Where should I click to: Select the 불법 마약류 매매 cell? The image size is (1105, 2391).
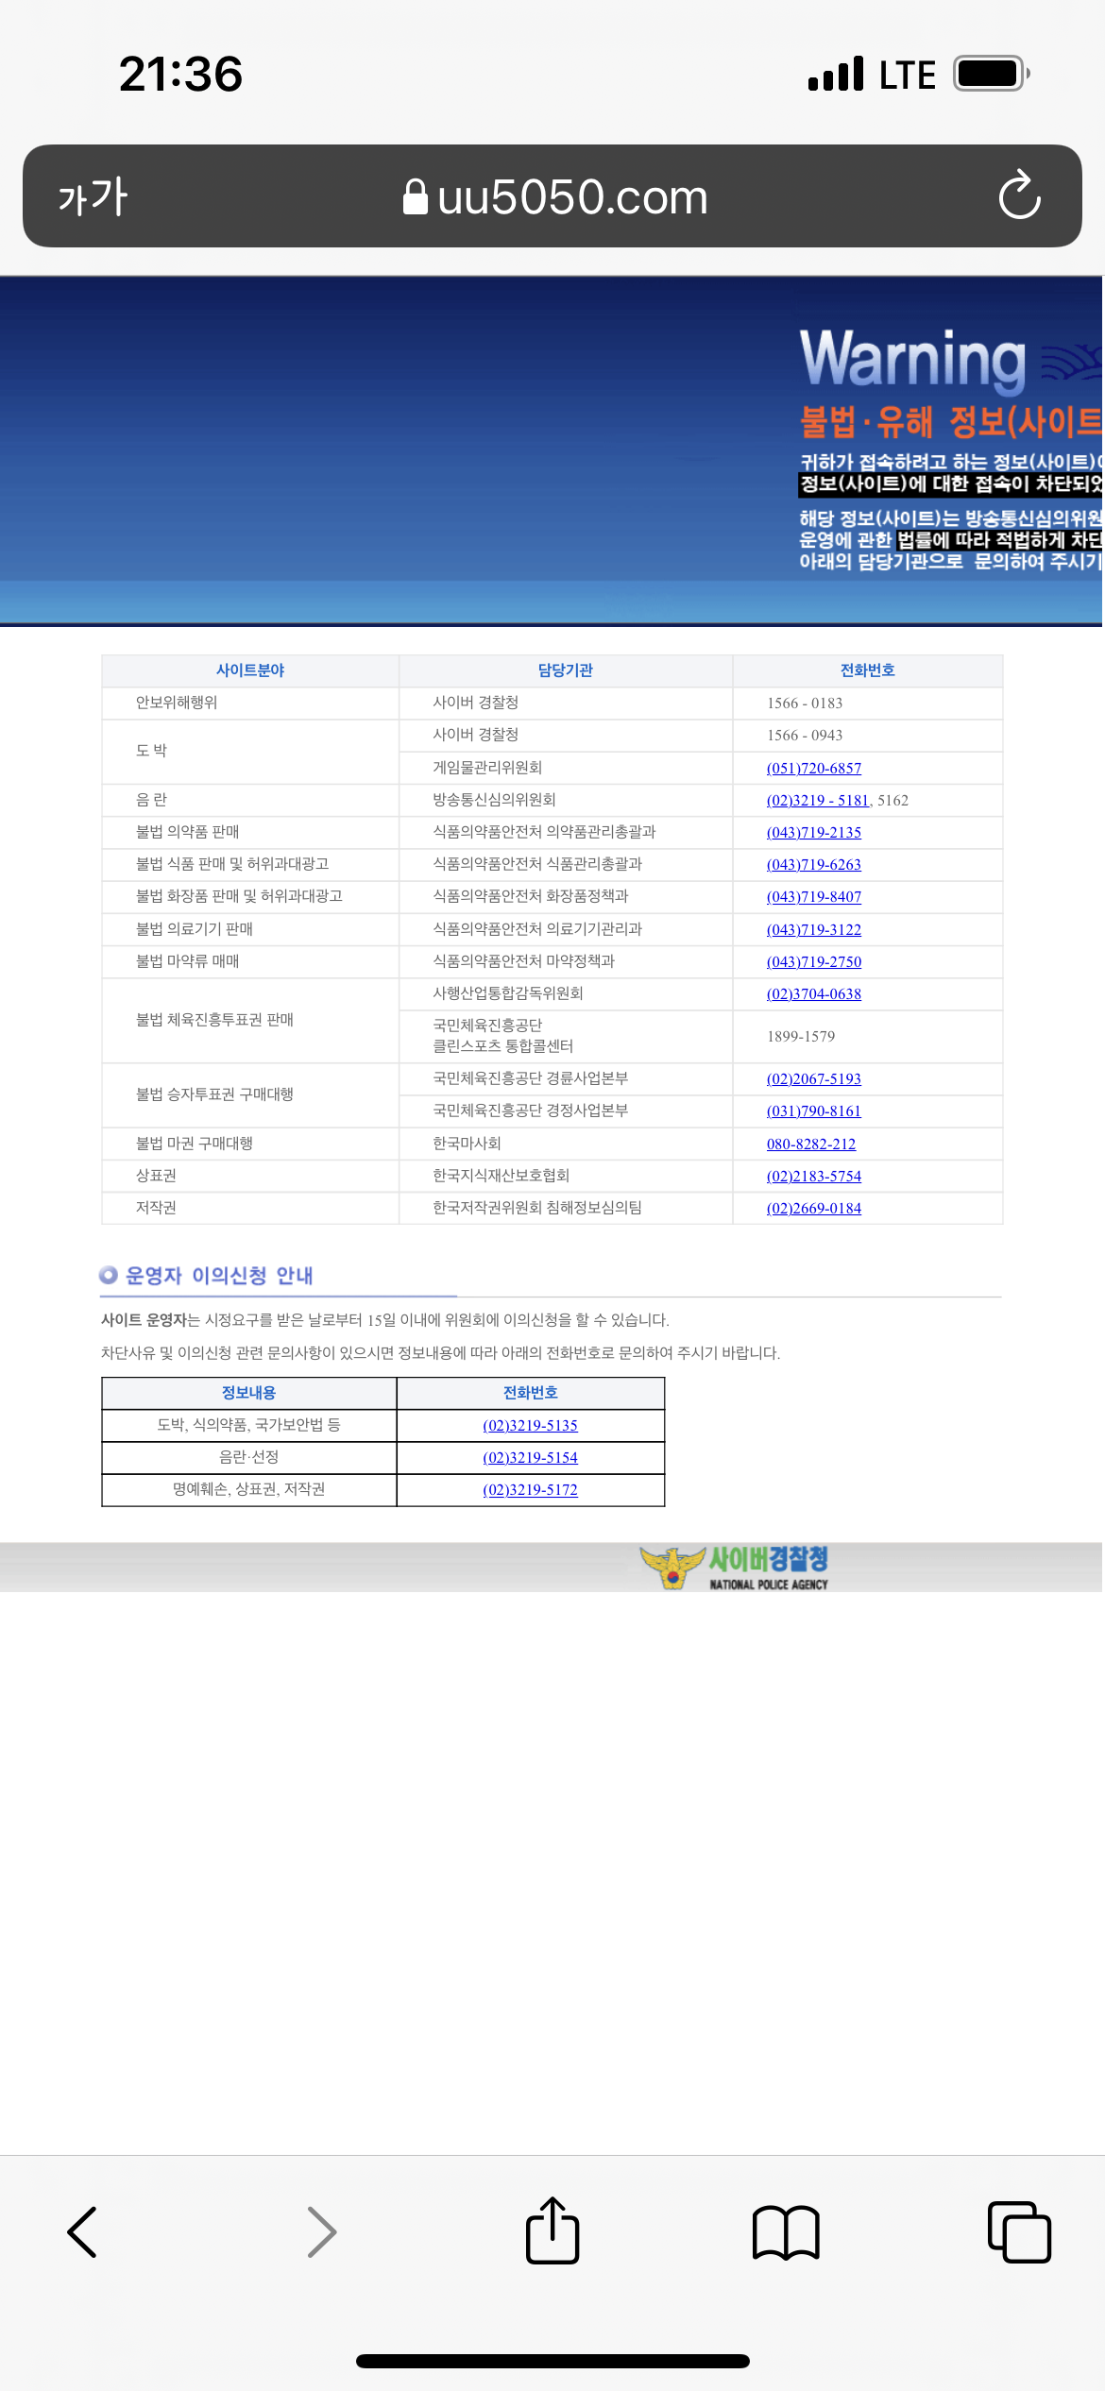pos(250,961)
